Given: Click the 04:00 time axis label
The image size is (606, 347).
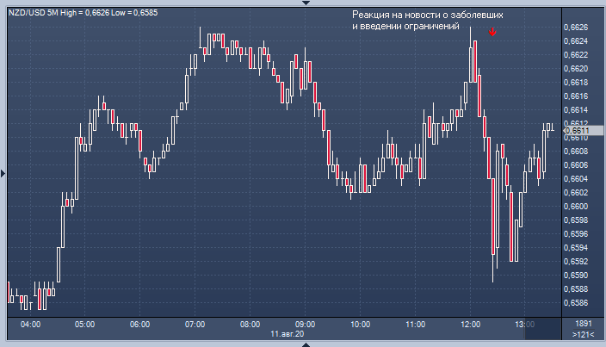Looking at the screenshot, I should (x=30, y=325).
